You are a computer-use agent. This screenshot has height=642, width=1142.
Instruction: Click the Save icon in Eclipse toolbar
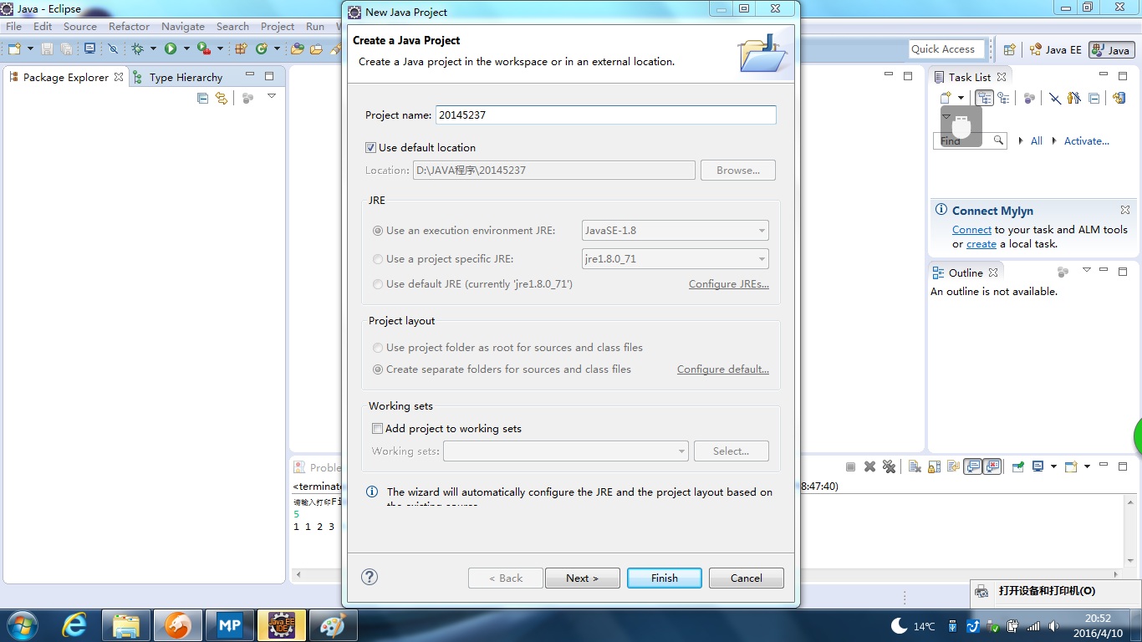[x=47, y=48]
